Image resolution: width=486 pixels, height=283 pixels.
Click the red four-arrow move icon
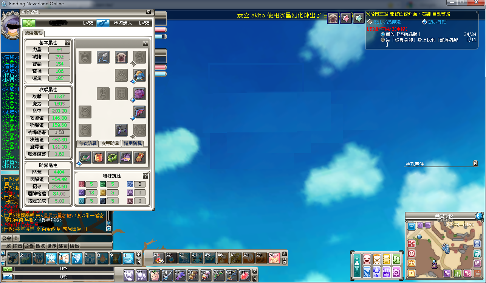click(x=411, y=244)
